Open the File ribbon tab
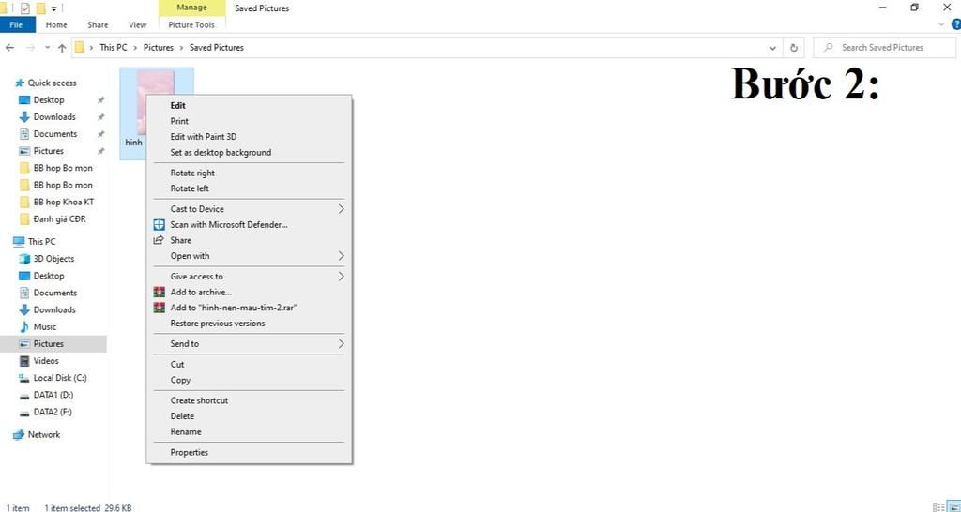The height and width of the screenshot is (512, 961). coord(17,25)
